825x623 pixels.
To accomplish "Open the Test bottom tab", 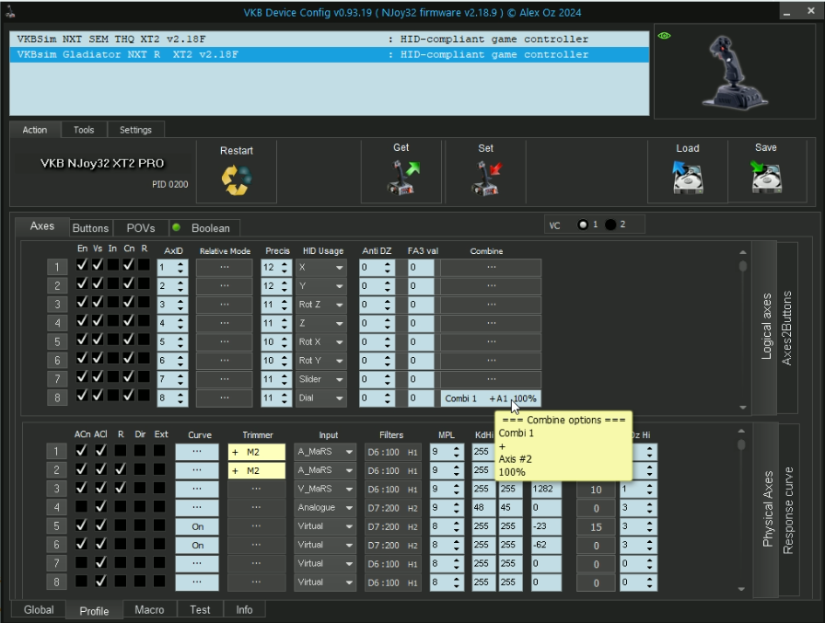I will coord(200,610).
